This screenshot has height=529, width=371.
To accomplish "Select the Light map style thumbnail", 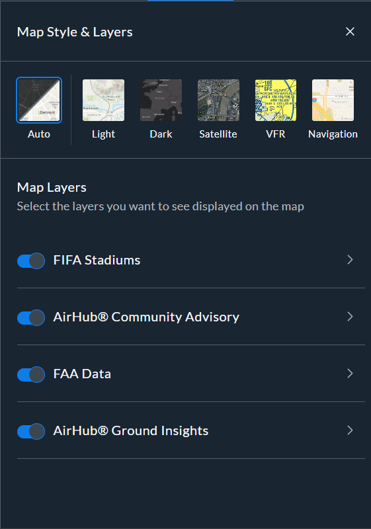I will click(104, 101).
